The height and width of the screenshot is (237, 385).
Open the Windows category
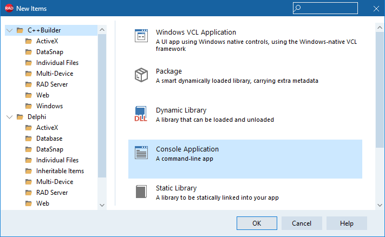pos(50,106)
